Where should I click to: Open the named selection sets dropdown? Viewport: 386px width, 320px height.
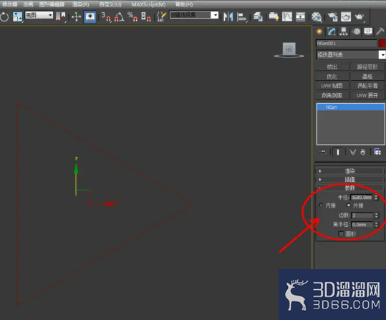[194, 15]
